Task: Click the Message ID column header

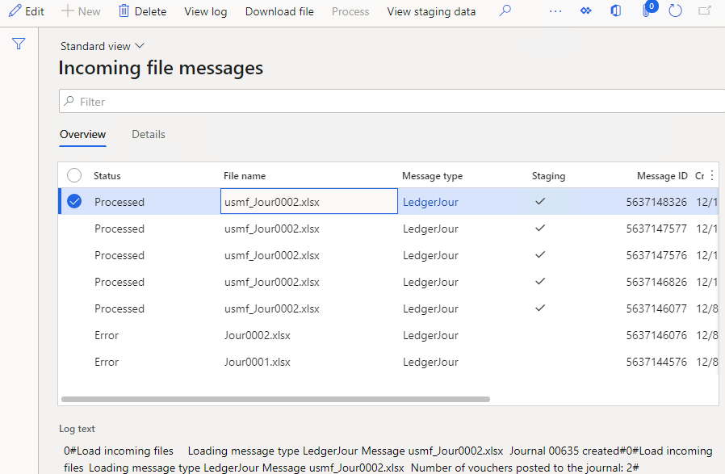Action: pyautogui.click(x=662, y=176)
